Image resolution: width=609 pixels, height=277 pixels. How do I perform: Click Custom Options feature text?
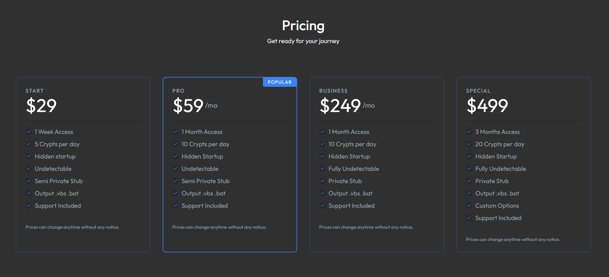[497, 206]
